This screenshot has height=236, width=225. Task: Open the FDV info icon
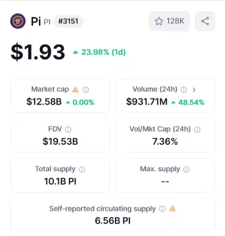point(68,130)
